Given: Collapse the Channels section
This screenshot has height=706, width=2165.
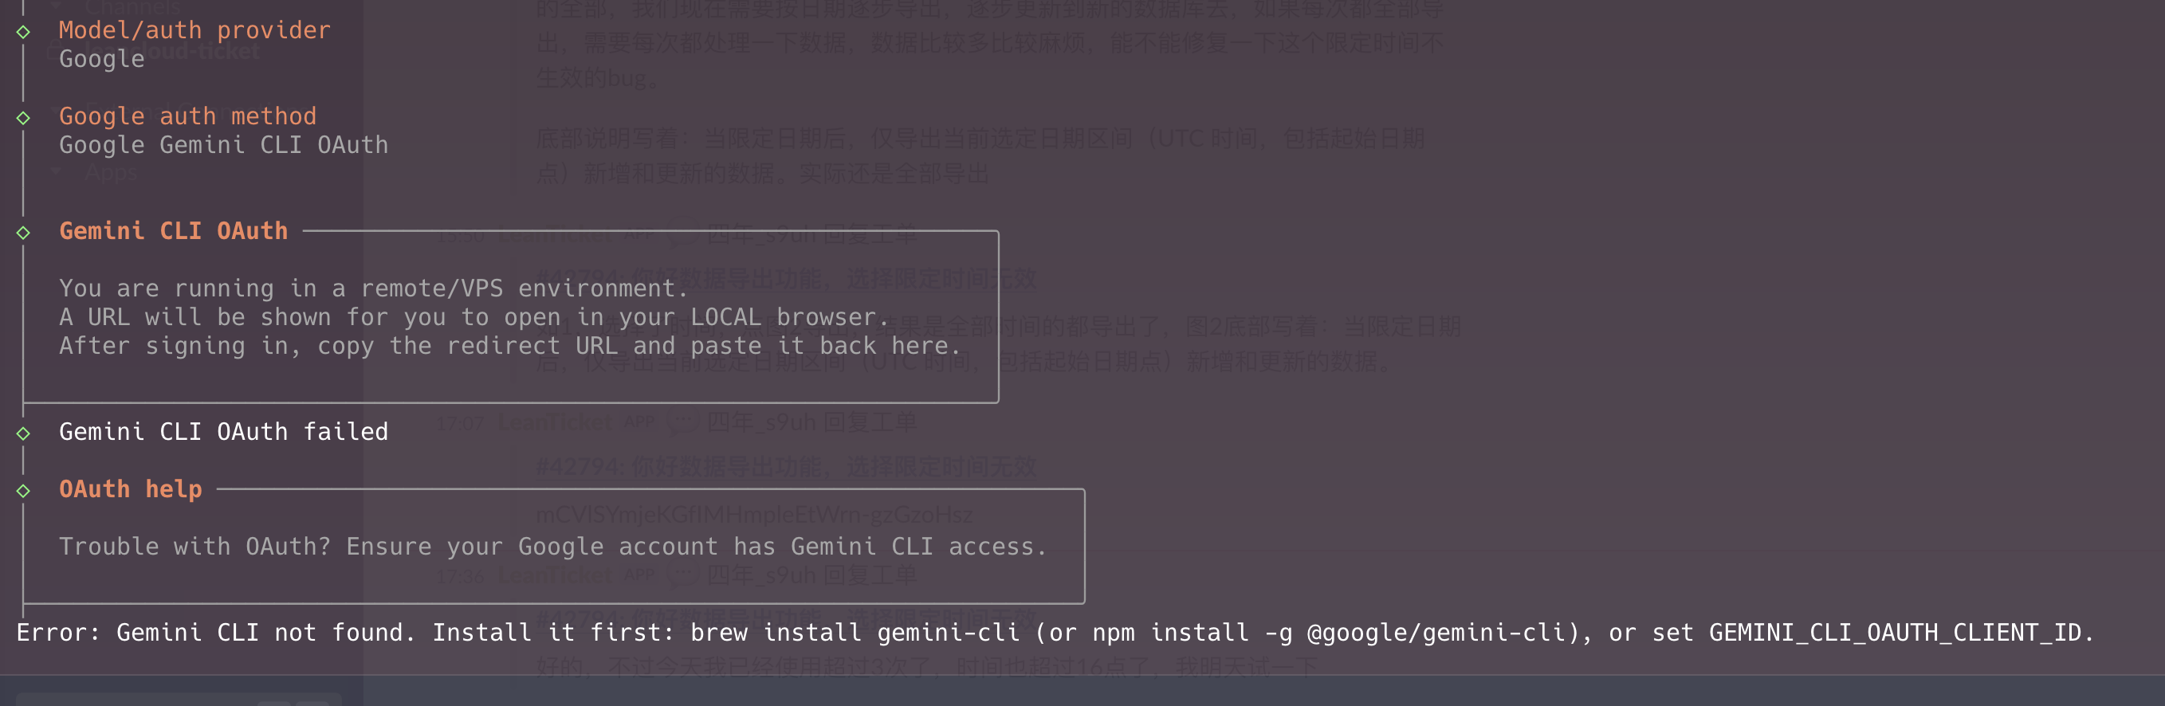Looking at the screenshot, I should click(57, 6).
